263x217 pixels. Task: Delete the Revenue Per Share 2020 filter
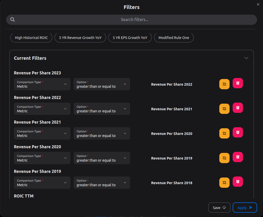tap(238, 157)
